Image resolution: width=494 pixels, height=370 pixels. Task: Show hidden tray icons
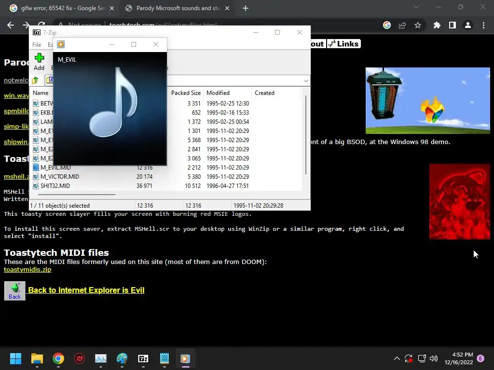coord(397,358)
